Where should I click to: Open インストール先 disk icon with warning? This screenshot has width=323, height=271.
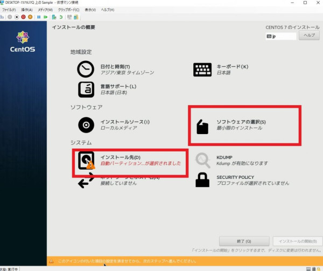coord(86,160)
